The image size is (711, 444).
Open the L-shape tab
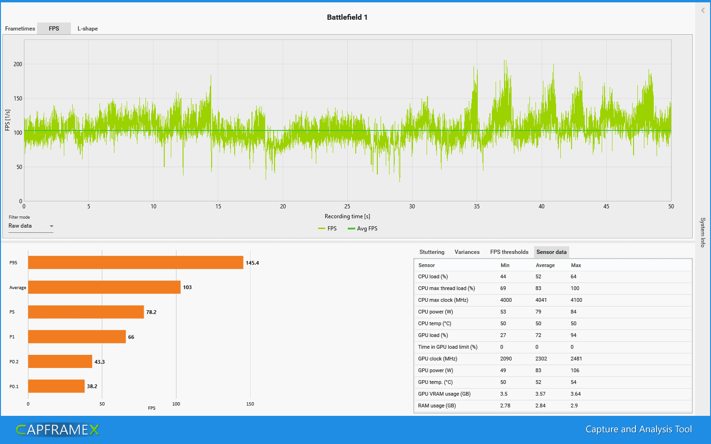point(88,29)
